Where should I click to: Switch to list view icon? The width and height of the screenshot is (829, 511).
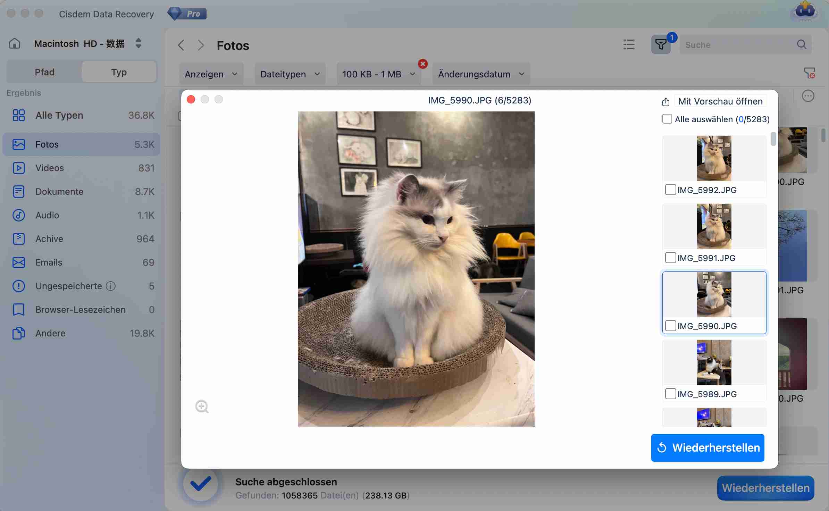pos(629,45)
